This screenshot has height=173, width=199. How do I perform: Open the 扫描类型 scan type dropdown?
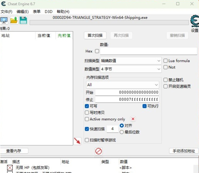point(131,61)
